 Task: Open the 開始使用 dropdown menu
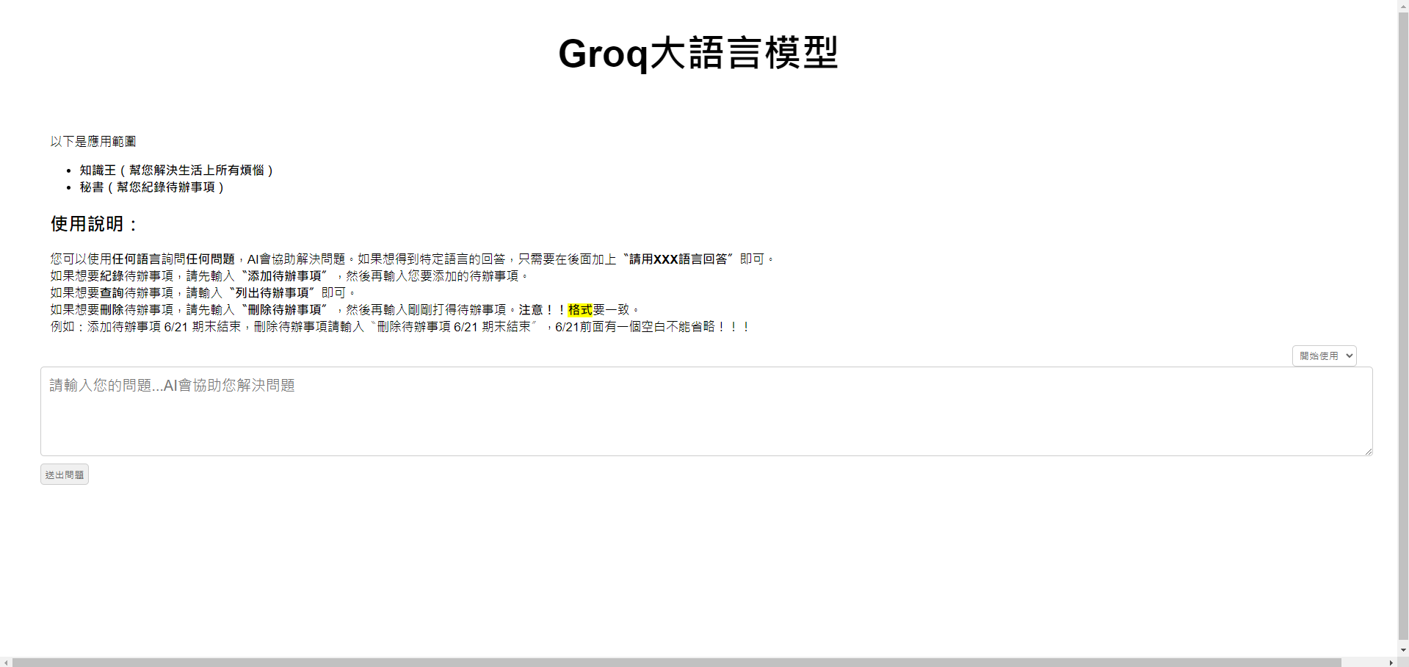coord(1324,356)
